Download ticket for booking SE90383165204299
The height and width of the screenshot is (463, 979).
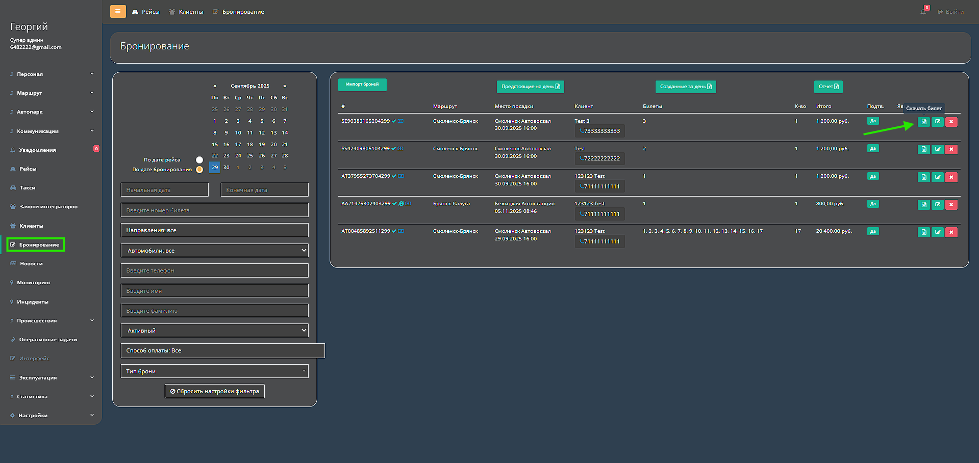click(923, 122)
